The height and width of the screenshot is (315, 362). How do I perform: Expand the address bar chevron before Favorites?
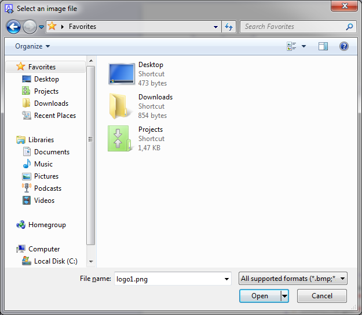click(63, 27)
